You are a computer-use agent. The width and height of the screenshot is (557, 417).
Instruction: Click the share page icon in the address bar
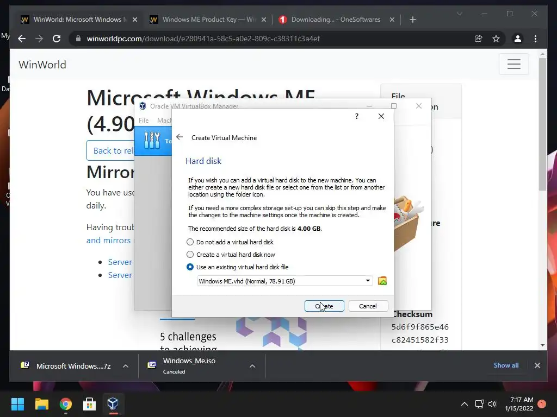click(479, 39)
